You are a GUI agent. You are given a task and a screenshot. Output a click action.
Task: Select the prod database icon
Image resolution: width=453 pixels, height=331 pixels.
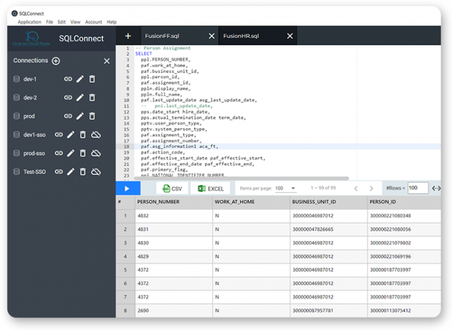(16, 116)
